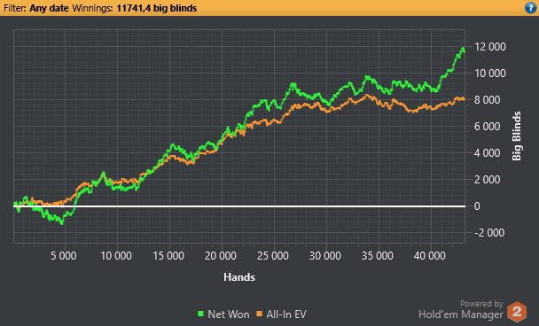This screenshot has width=539, height=326.
Task: Click the 40 000 hands axis label
Action: point(429,256)
